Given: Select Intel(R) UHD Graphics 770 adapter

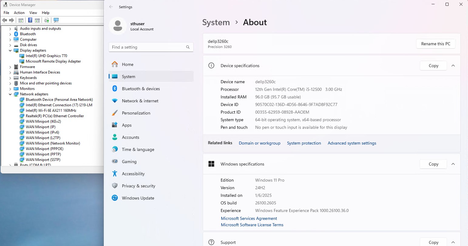Looking at the screenshot, I should click(46, 56).
